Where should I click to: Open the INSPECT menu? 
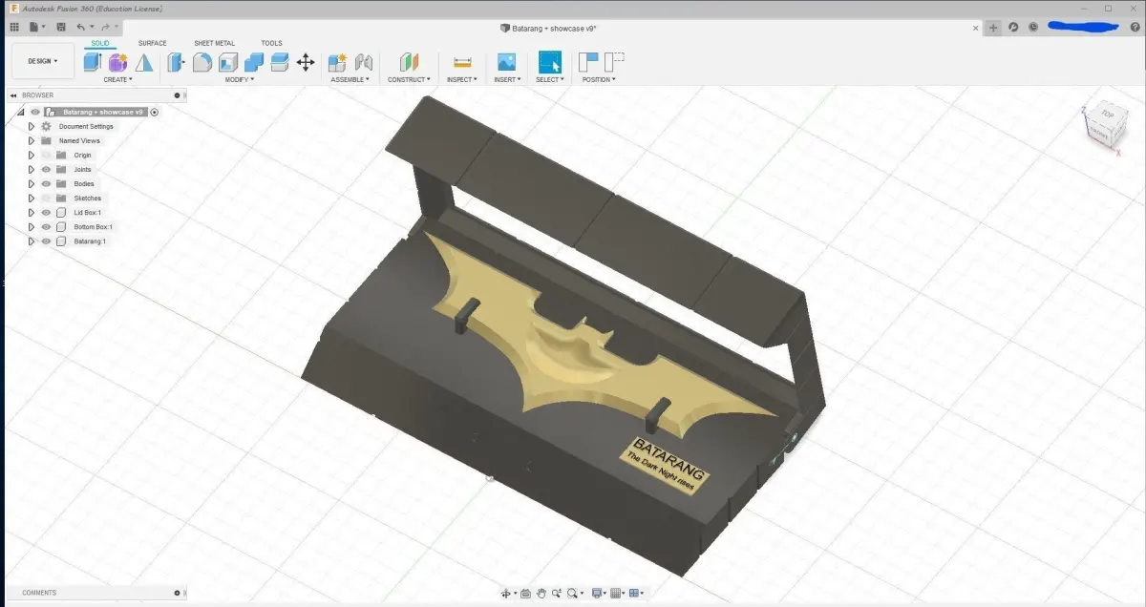(x=462, y=80)
